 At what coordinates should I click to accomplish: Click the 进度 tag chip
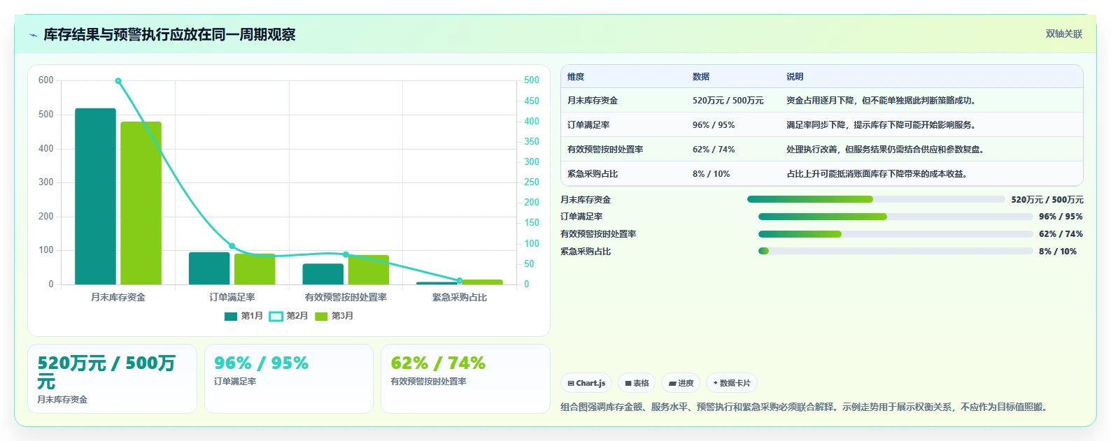[x=681, y=383]
